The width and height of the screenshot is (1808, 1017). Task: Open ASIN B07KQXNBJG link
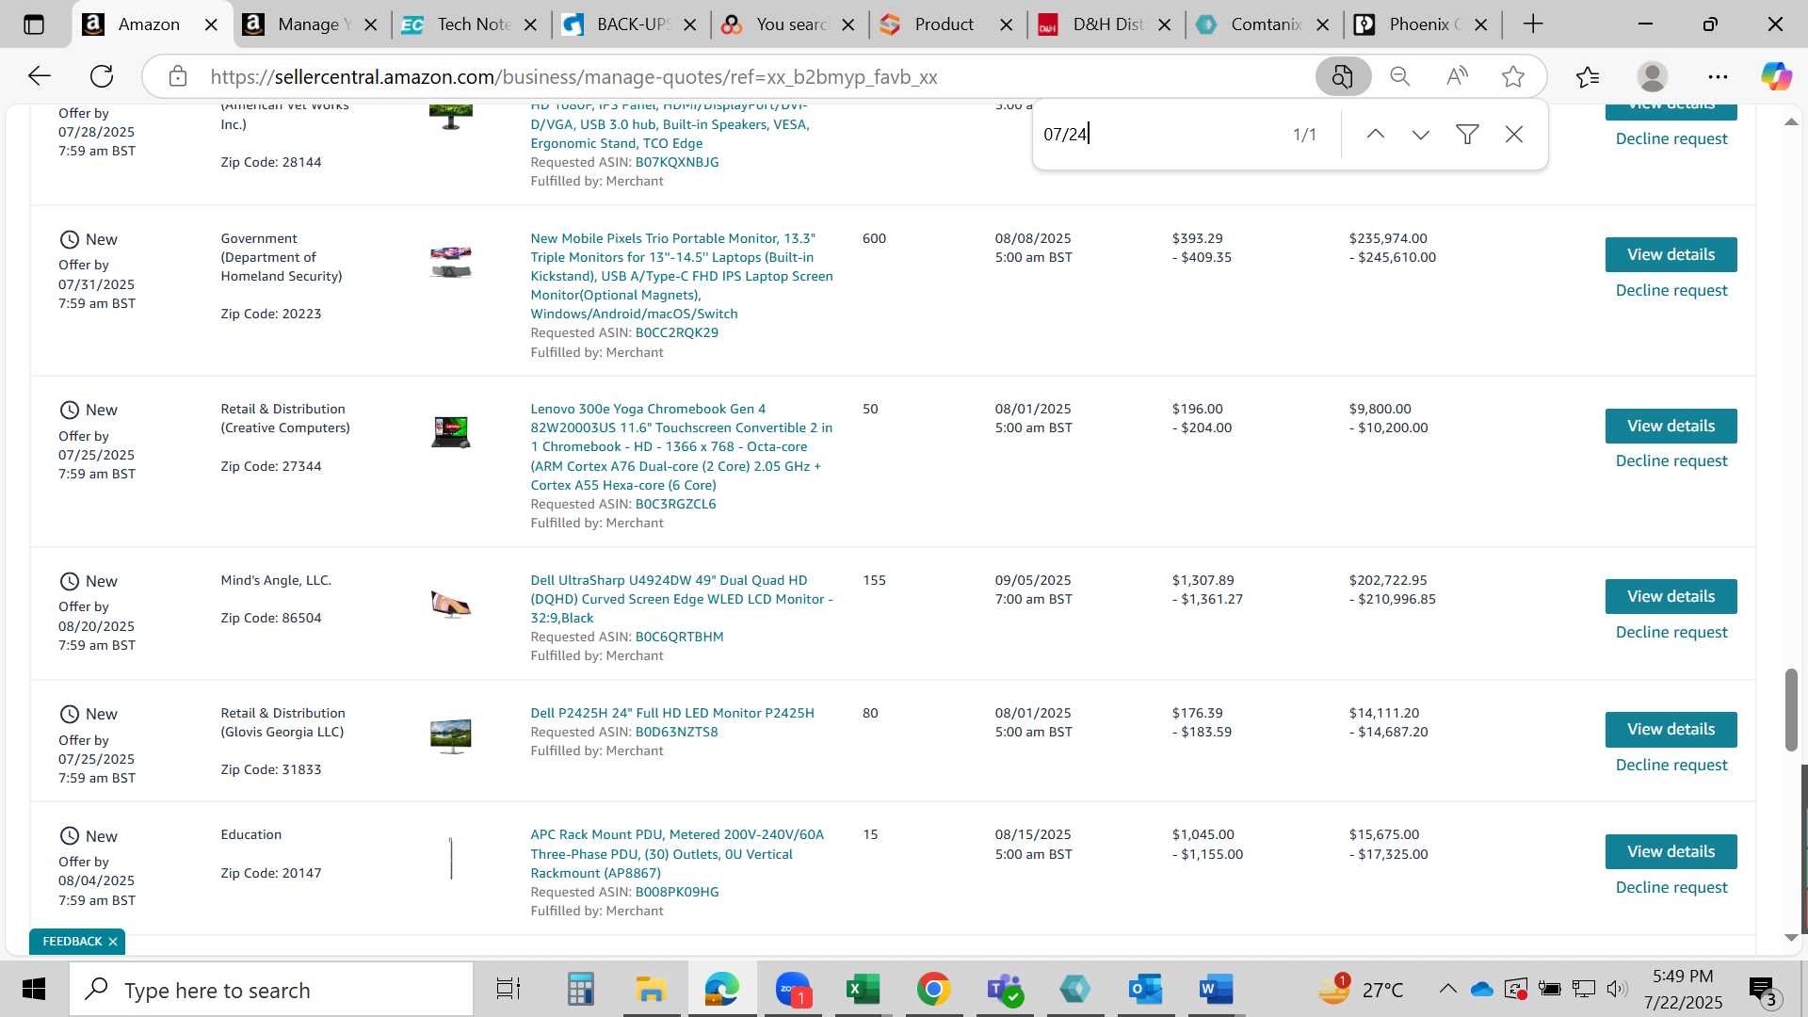[676, 162]
